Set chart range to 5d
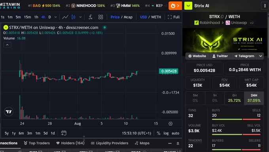 45,133
